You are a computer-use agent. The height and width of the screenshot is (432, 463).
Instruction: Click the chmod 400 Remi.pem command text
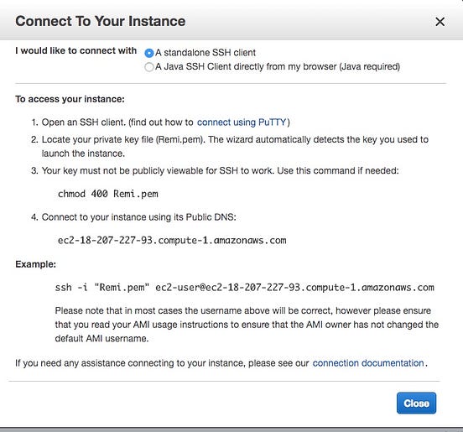(x=107, y=194)
